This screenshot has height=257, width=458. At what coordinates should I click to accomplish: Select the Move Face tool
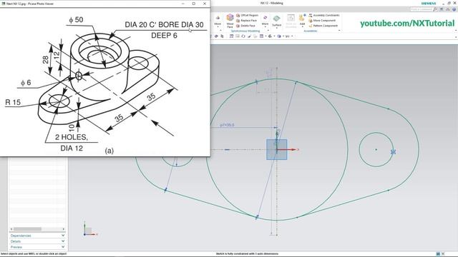point(230,21)
